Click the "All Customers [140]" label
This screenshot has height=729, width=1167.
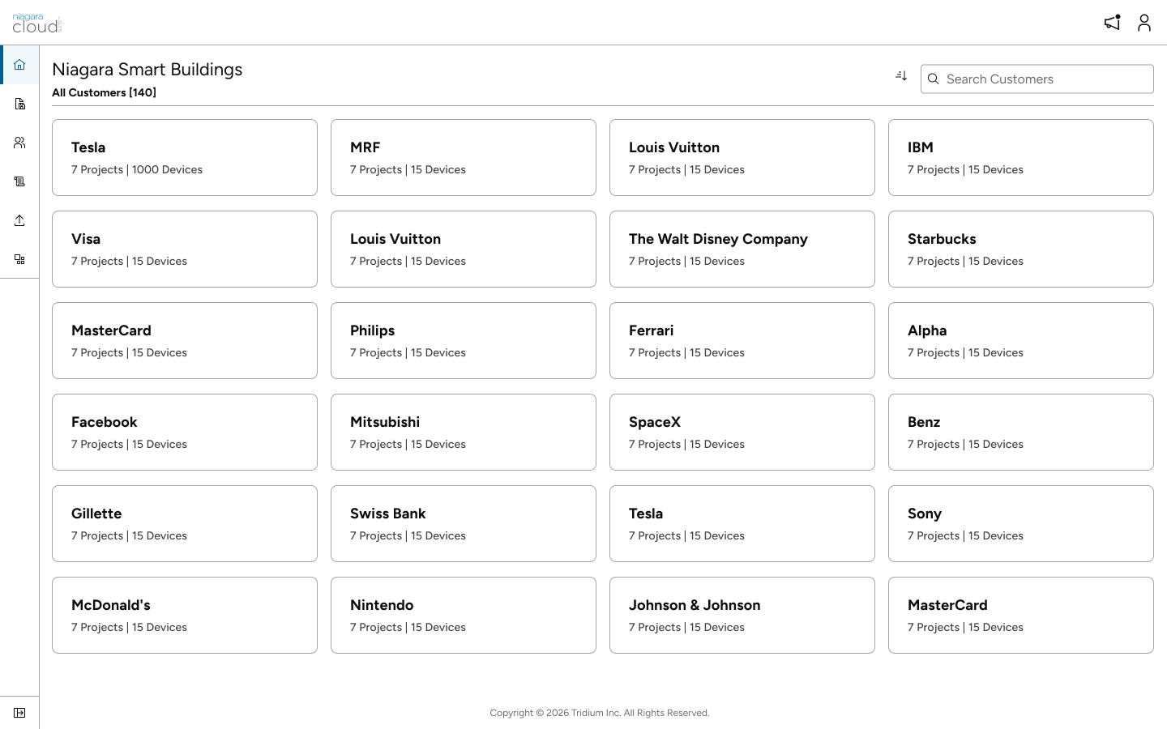(x=104, y=92)
